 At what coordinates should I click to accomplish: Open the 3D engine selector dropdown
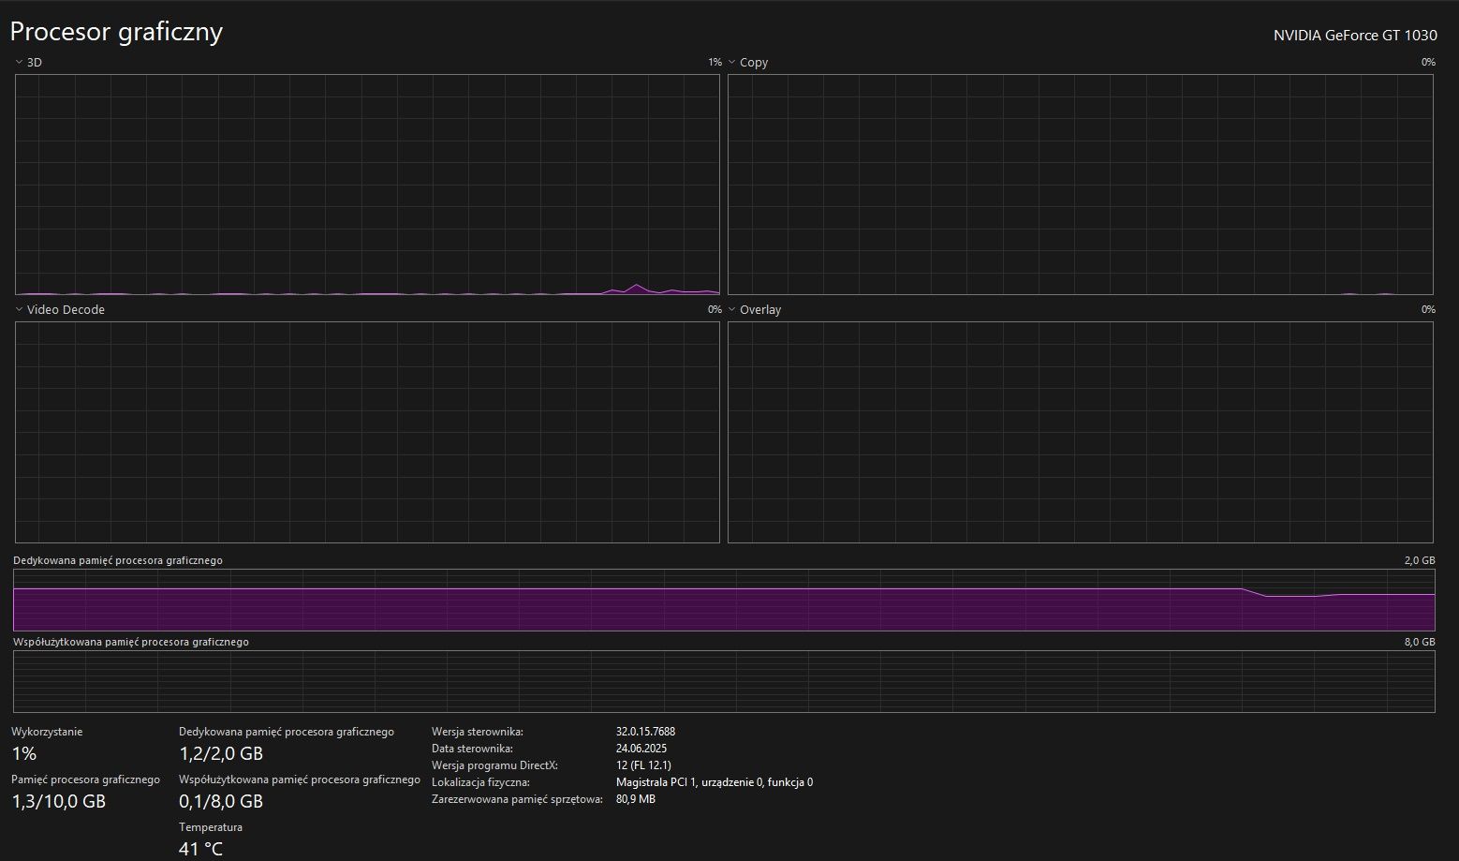tap(29, 63)
